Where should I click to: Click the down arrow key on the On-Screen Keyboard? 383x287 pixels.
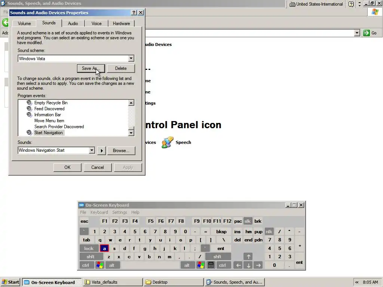pos(248,265)
